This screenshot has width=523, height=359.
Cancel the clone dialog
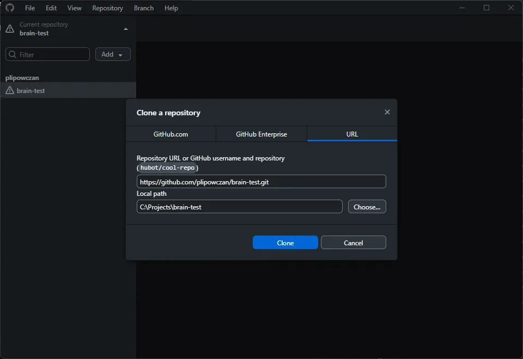353,243
